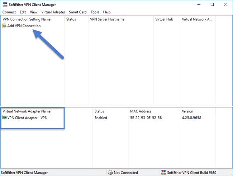Select the Enabled status cell
The width and height of the screenshot is (233, 176).
coord(101,118)
